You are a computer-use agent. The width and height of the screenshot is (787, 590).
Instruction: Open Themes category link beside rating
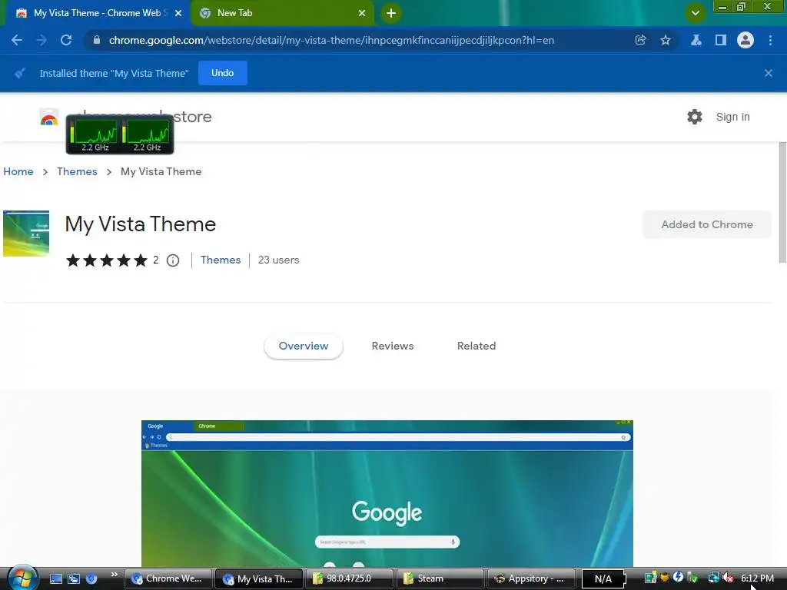tap(221, 260)
